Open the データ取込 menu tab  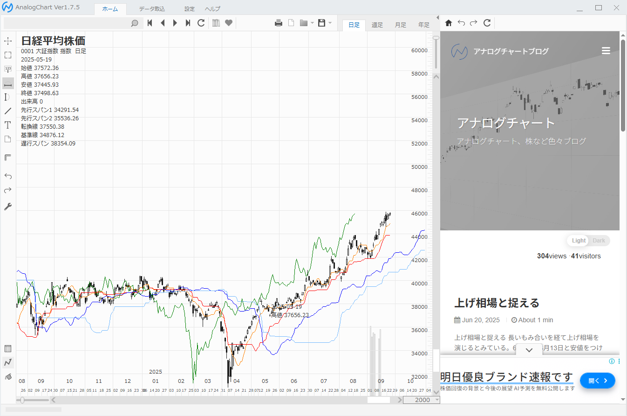click(152, 9)
